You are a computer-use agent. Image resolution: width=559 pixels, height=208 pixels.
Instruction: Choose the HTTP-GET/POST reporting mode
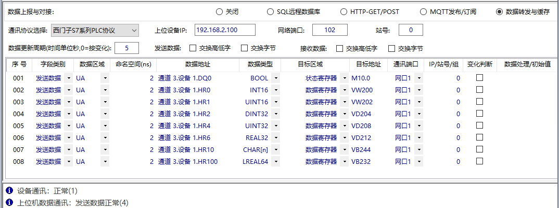(x=344, y=11)
